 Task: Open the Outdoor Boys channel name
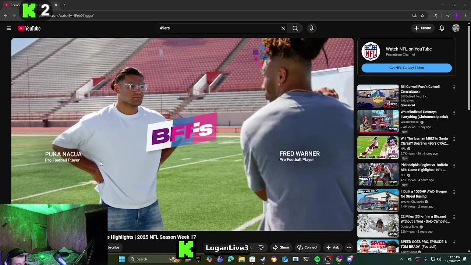tap(410, 227)
